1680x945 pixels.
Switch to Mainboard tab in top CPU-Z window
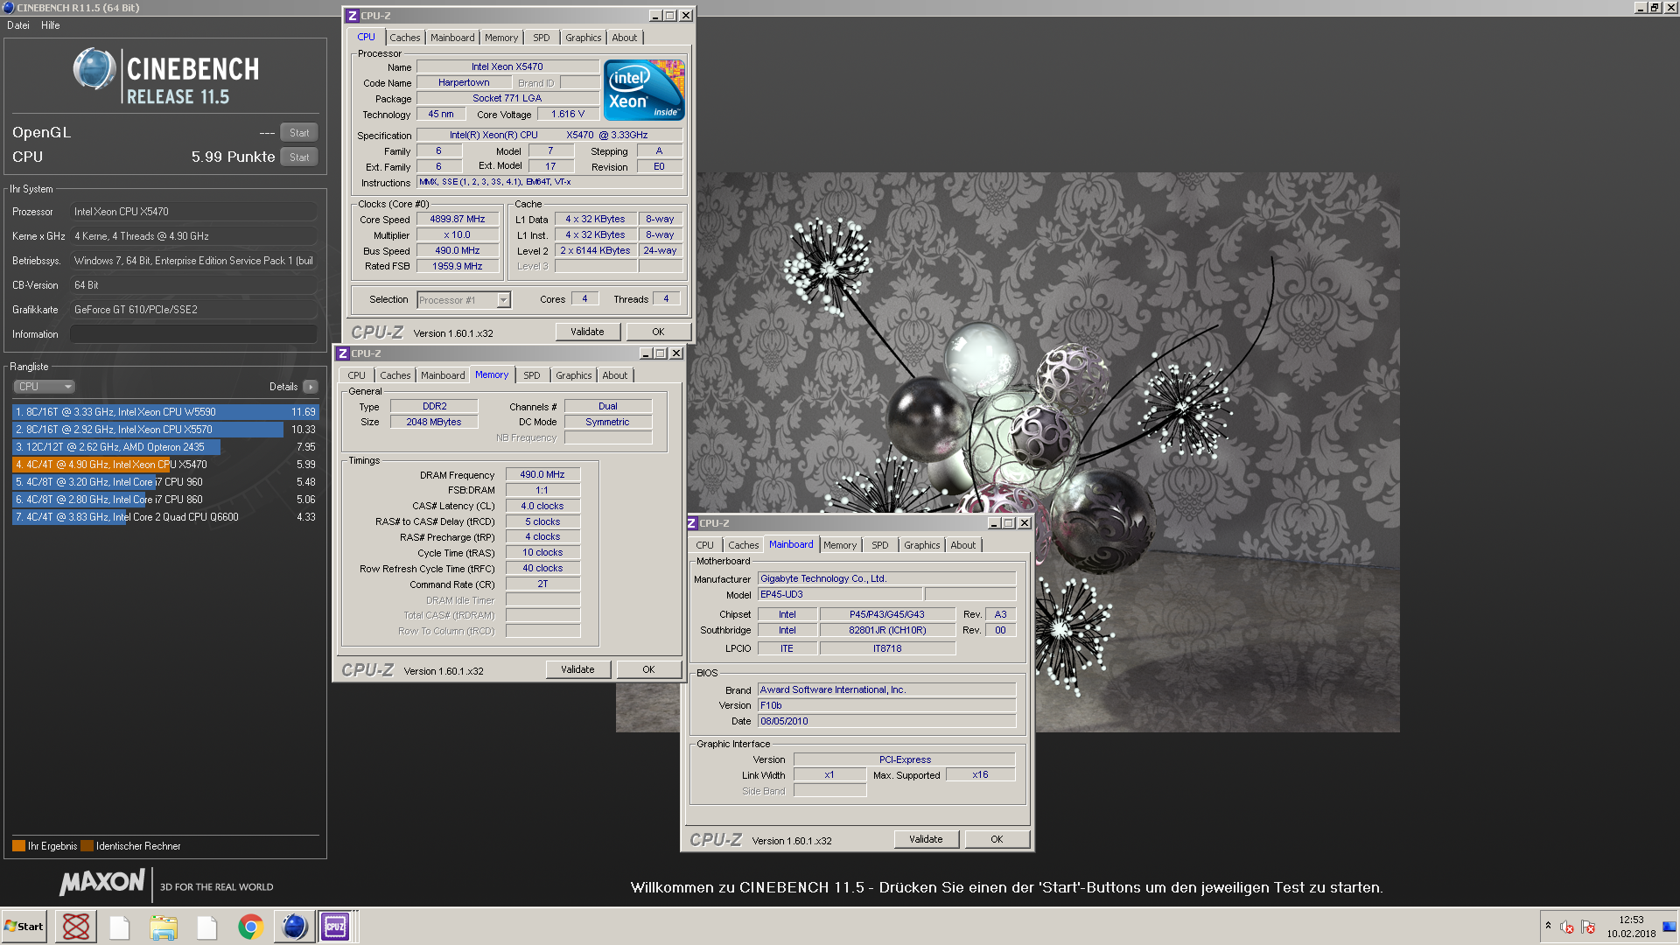[452, 38]
